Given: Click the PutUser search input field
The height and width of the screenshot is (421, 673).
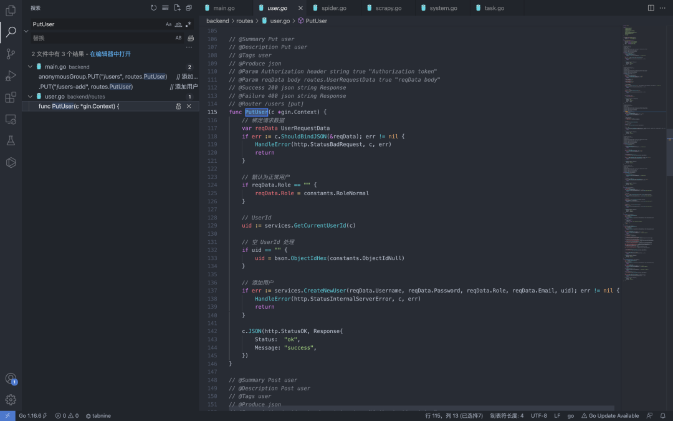Looking at the screenshot, I should pos(93,24).
